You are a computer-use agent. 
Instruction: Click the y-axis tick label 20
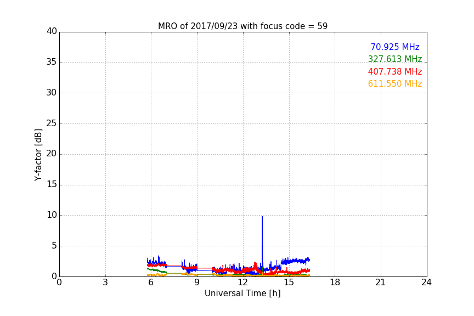pos(52,154)
